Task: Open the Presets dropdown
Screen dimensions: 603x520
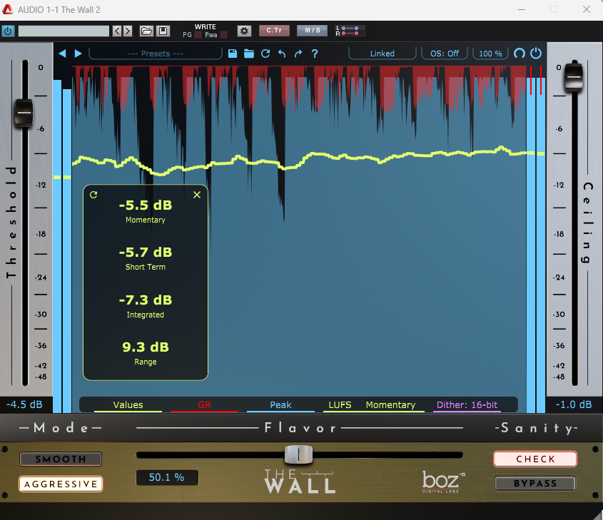Action: (156, 53)
